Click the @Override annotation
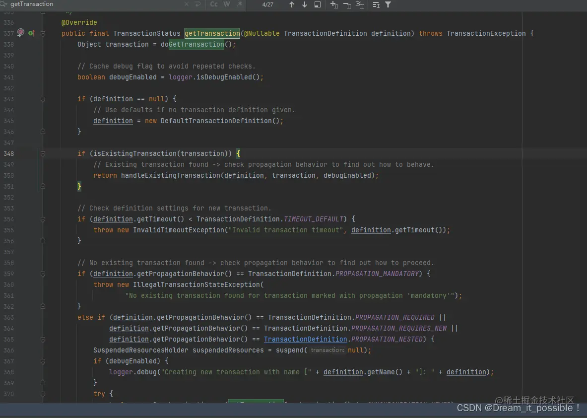Image resolution: width=587 pixels, height=418 pixels. (79, 22)
